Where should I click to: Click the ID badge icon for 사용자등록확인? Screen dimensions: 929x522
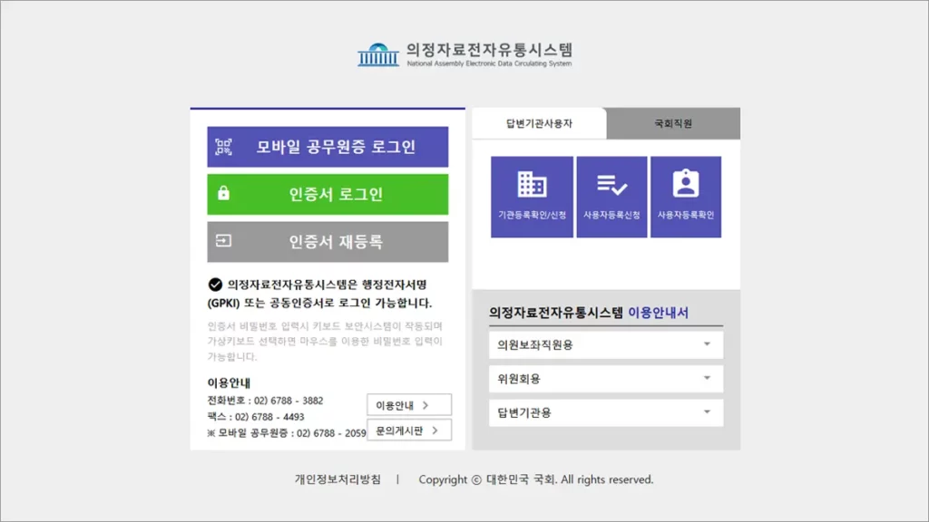tap(686, 183)
